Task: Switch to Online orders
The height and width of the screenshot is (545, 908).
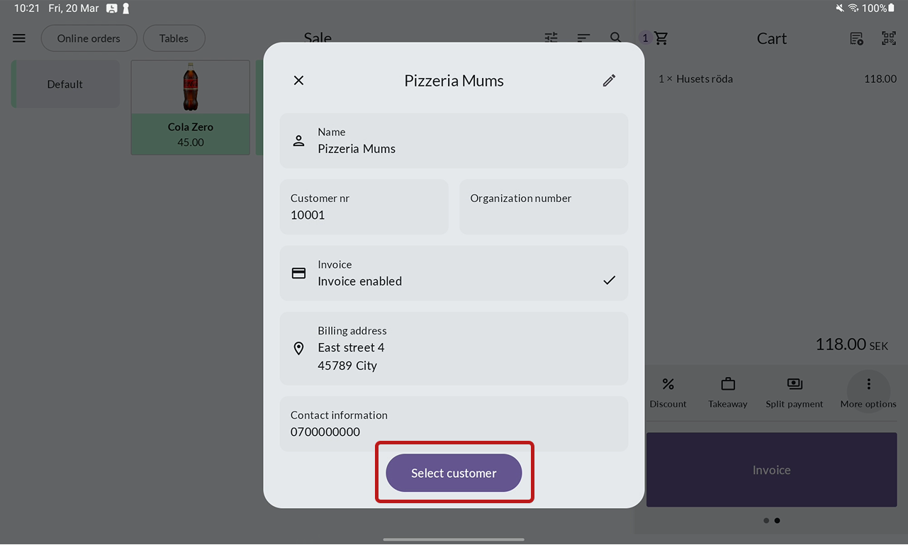Action: point(89,38)
